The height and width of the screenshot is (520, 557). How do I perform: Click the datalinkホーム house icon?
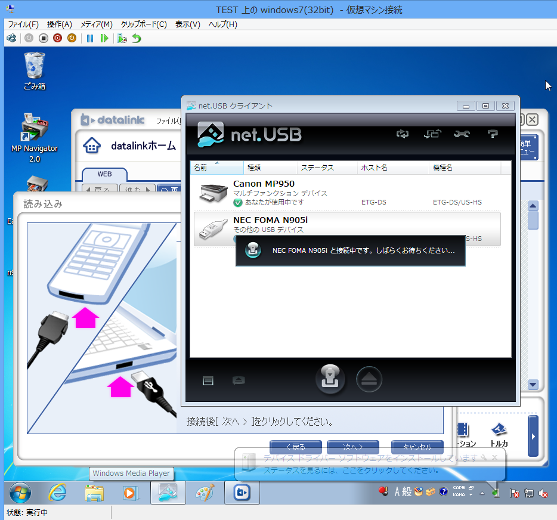92,146
